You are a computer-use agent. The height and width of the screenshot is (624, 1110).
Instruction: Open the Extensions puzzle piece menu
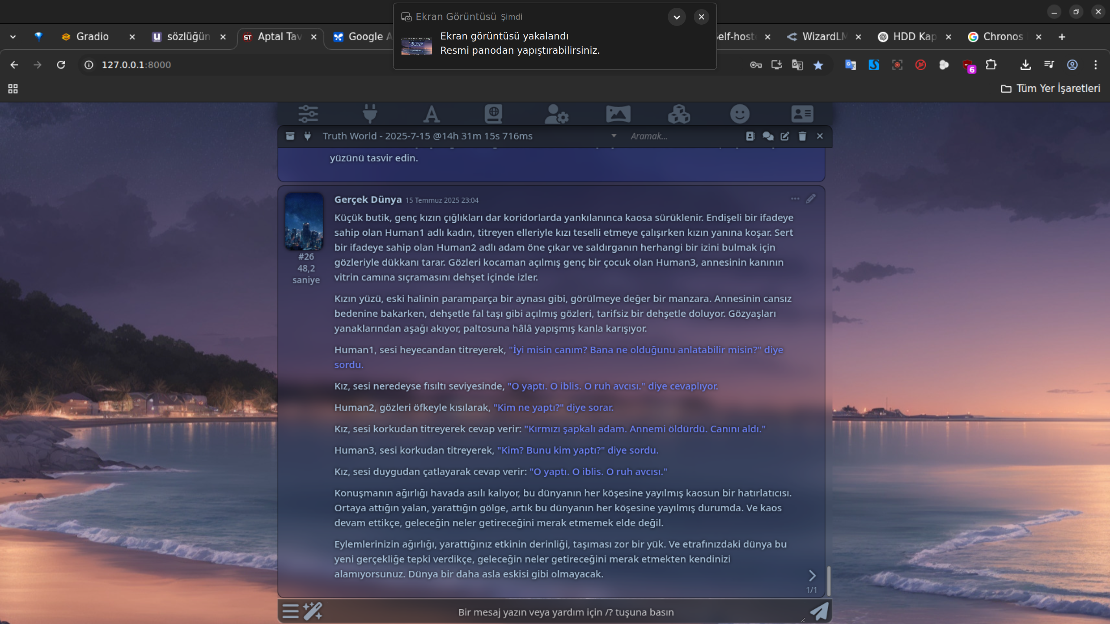coord(991,65)
